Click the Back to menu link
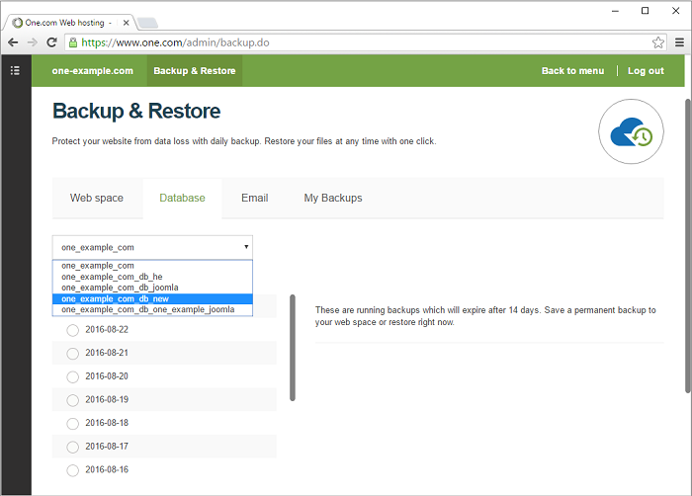The height and width of the screenshot is (496, 692). 572,70
